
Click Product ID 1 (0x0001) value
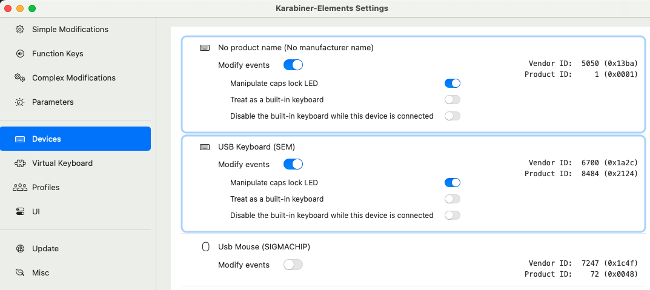pyautogui.click(x=616, y=74)
